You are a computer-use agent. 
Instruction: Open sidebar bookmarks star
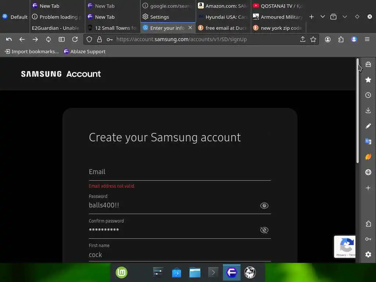click(368, 80)
